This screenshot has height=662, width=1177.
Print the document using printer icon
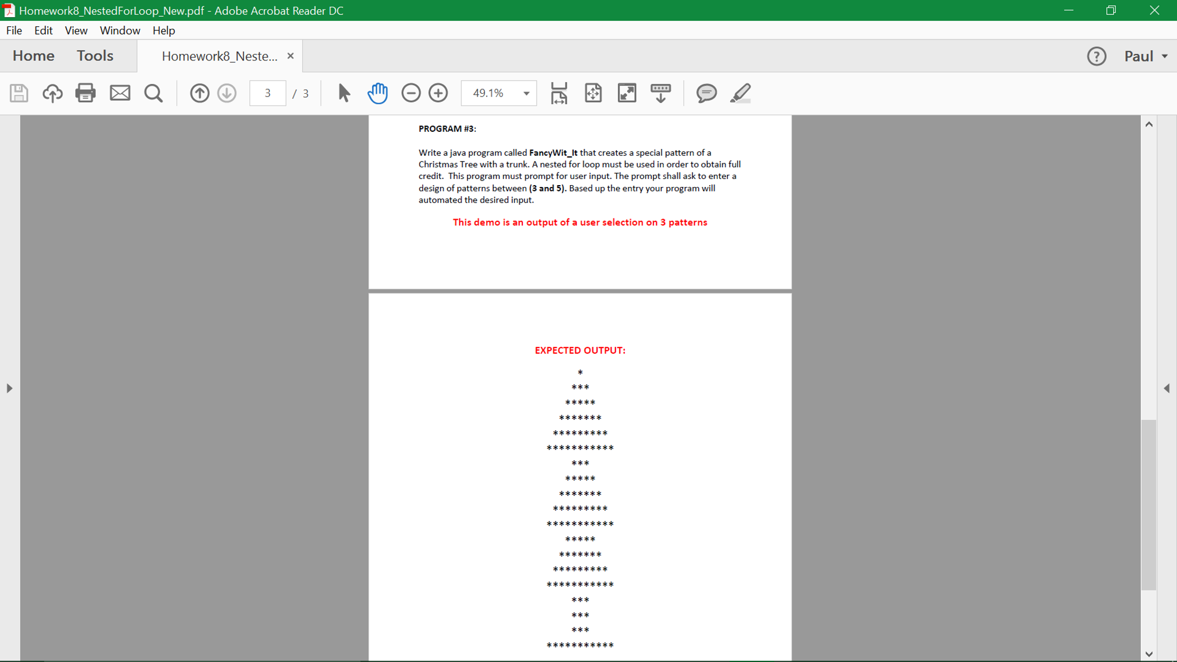(86, 93)
